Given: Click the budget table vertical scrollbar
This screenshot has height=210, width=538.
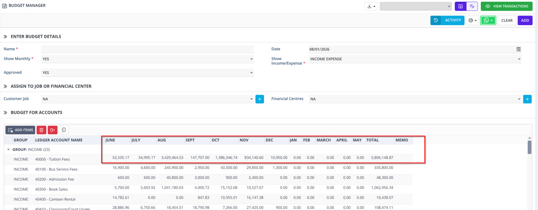Looking at the screenshot, I should point(529,147).
